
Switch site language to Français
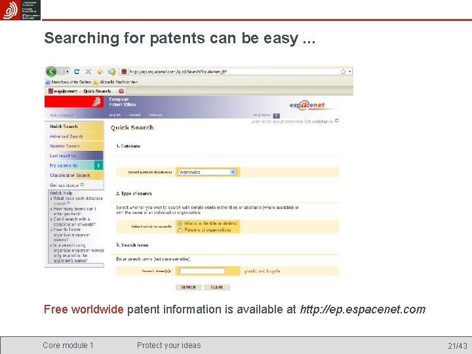(155, 115)
